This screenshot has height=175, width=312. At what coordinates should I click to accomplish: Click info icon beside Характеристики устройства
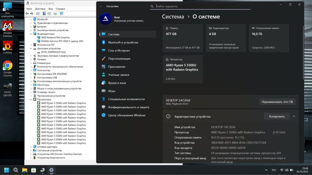(168, 116)
